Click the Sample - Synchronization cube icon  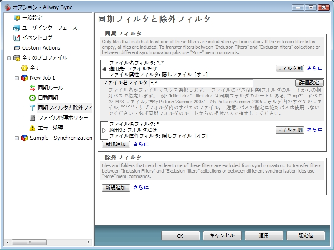pyautogui.click(x=25, y=138)
